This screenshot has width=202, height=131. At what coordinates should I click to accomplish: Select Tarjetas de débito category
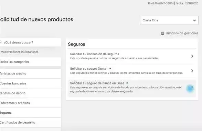tap(30, 93)
